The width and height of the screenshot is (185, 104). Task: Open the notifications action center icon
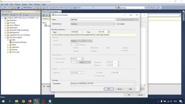[x=181, y=101]
